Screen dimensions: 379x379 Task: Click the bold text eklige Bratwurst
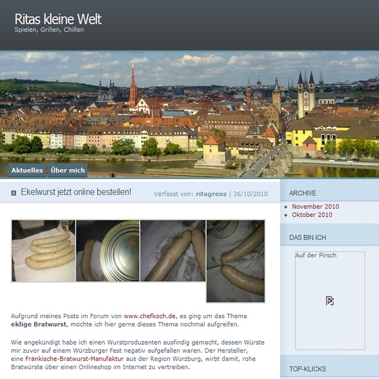38,324
